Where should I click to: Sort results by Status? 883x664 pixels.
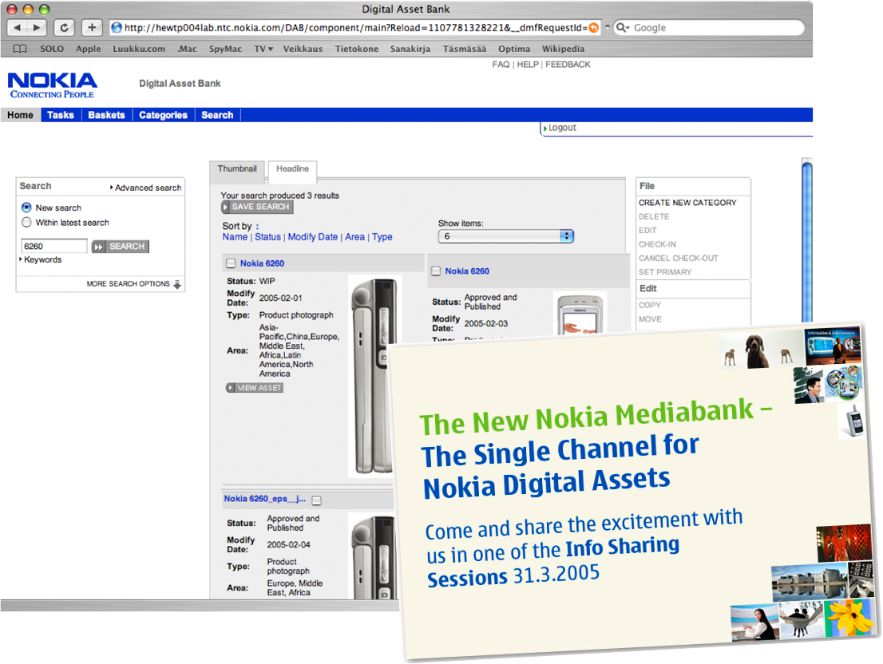[x=267, y=237]
